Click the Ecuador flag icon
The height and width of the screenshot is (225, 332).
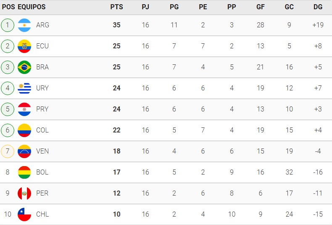click(24, 46)
